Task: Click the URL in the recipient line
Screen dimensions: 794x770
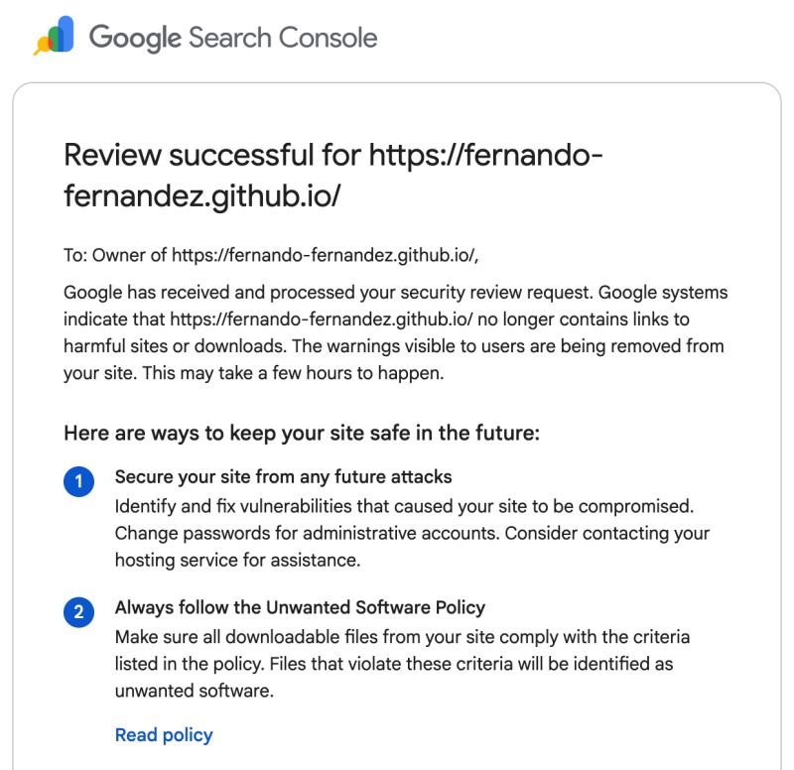Action: tap(325, 255)
